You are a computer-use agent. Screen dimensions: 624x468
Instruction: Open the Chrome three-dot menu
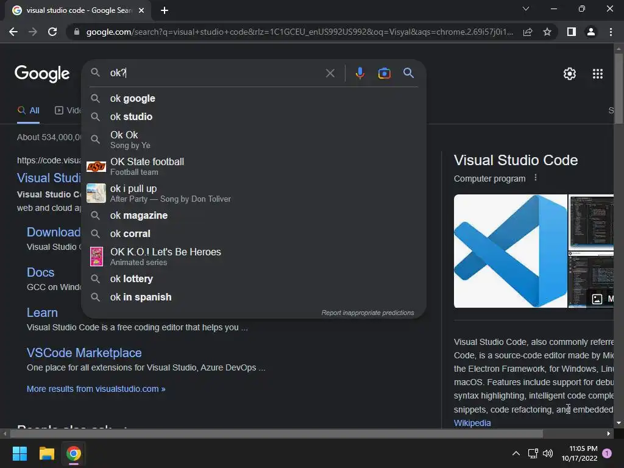click(x=611, y=32)
